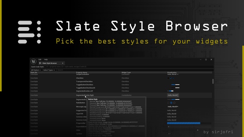Viewport: 244px width, 137px height.
Task: Minimize the Slate Style Browser window
Action: click(x=201, y=59)
